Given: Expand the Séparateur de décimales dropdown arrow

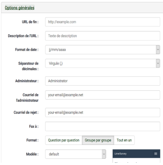Looking at the screenshot, I should [x=158, y=63].
